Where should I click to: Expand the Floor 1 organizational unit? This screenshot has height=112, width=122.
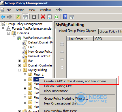25,75
